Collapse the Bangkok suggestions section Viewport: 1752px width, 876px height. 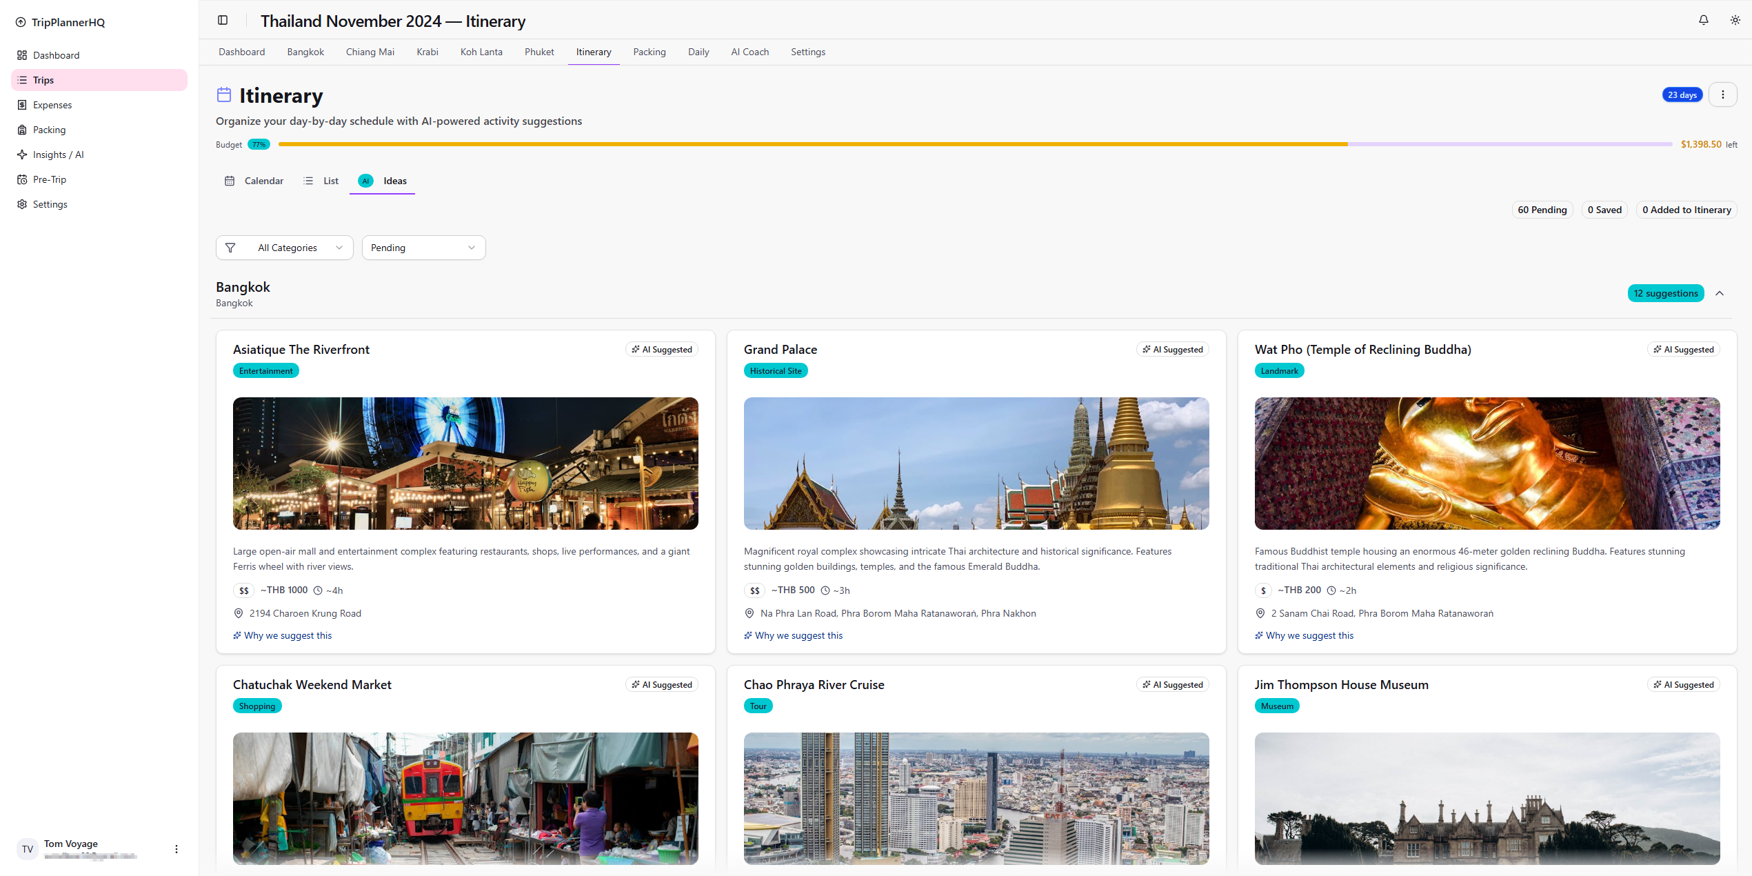click(1720, 293)
